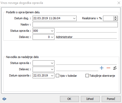Click the blue arrow icon at bottom left
This screenshot has height=103, width=122.
4,99
